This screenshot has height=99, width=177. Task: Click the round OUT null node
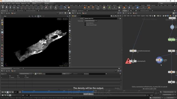pyautogui.click(x=172, y=27)
